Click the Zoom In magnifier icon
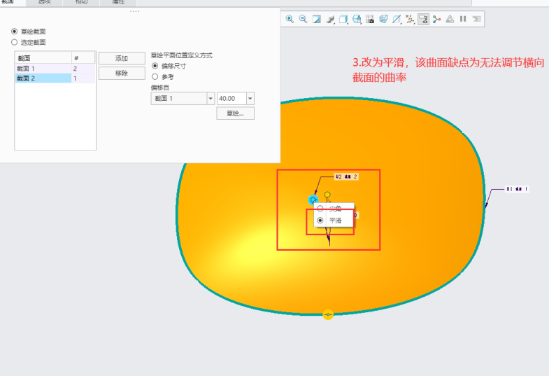The image size is (549, 376). click(290, 19)
